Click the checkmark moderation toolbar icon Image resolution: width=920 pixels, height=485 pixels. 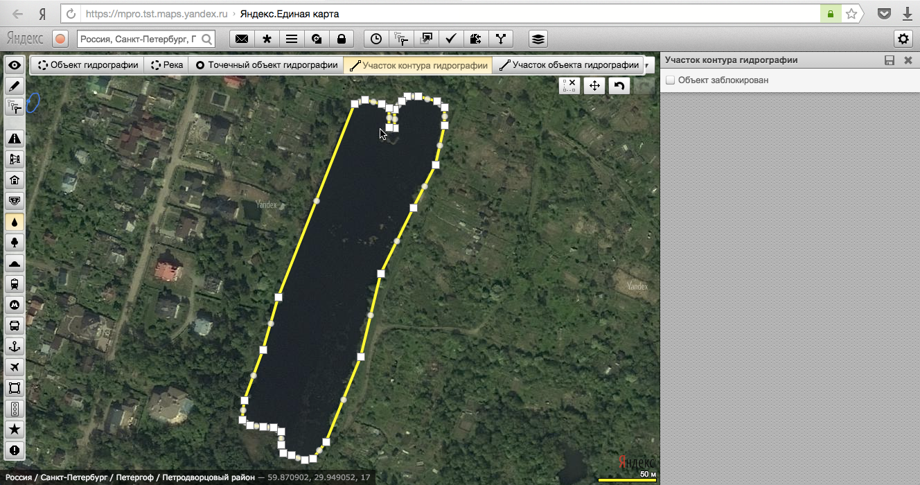click(x=451, y=39)
